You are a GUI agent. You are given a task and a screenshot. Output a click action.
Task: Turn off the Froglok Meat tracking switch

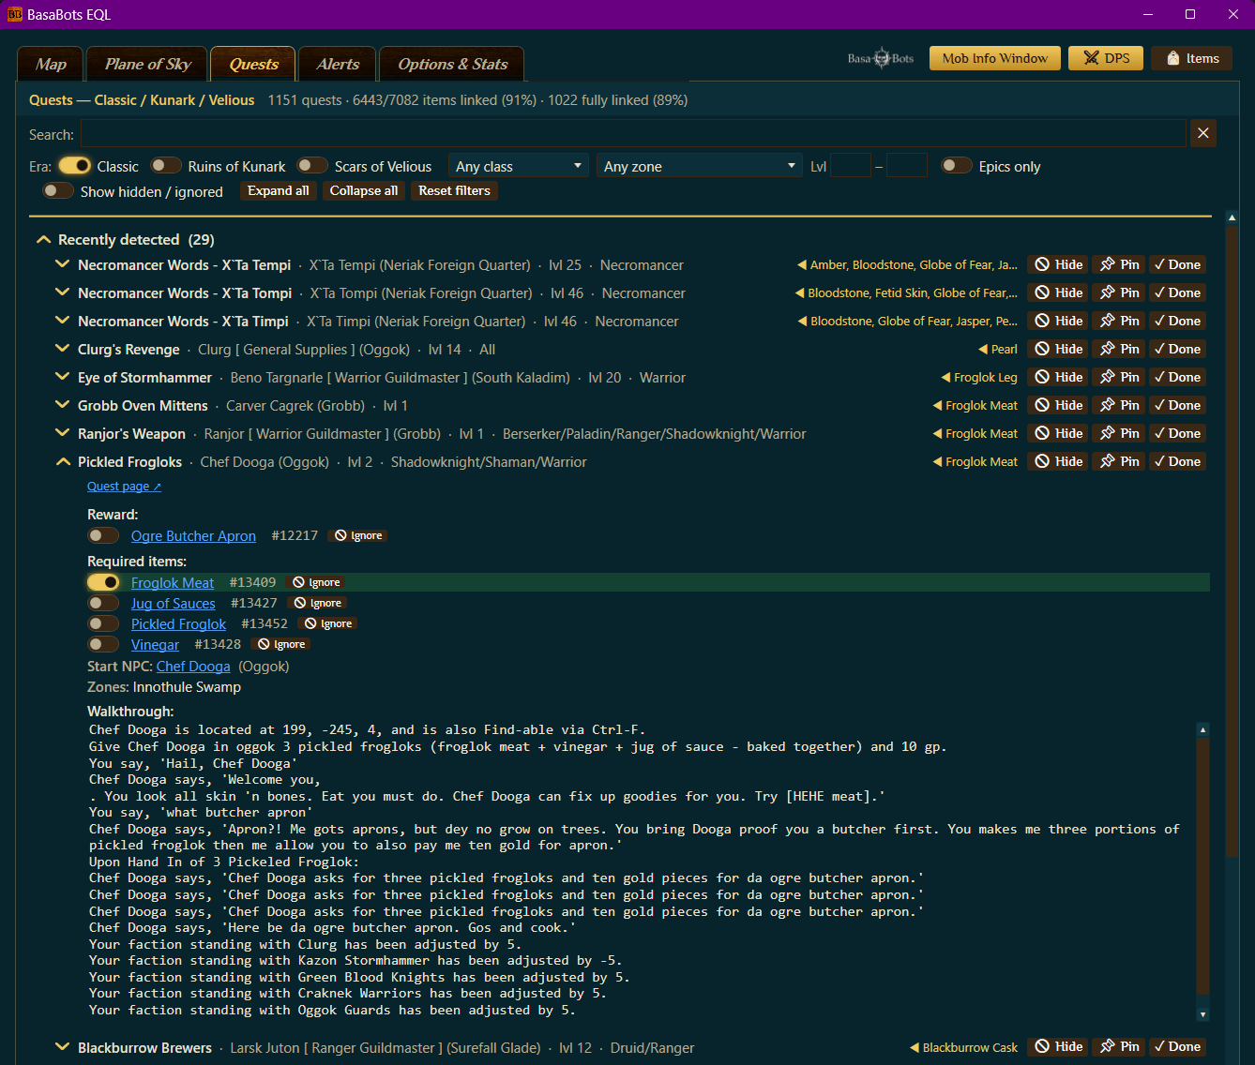pyautogui.click(x=103, y=582)
